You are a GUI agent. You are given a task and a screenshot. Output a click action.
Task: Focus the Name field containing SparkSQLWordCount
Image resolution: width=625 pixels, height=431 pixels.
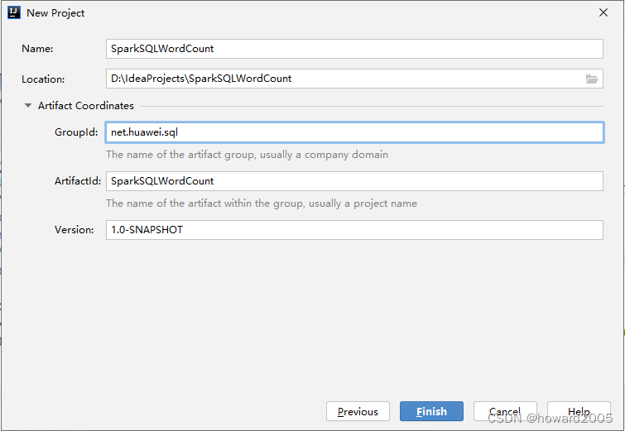pyautogui.click(x=354, y=49)
